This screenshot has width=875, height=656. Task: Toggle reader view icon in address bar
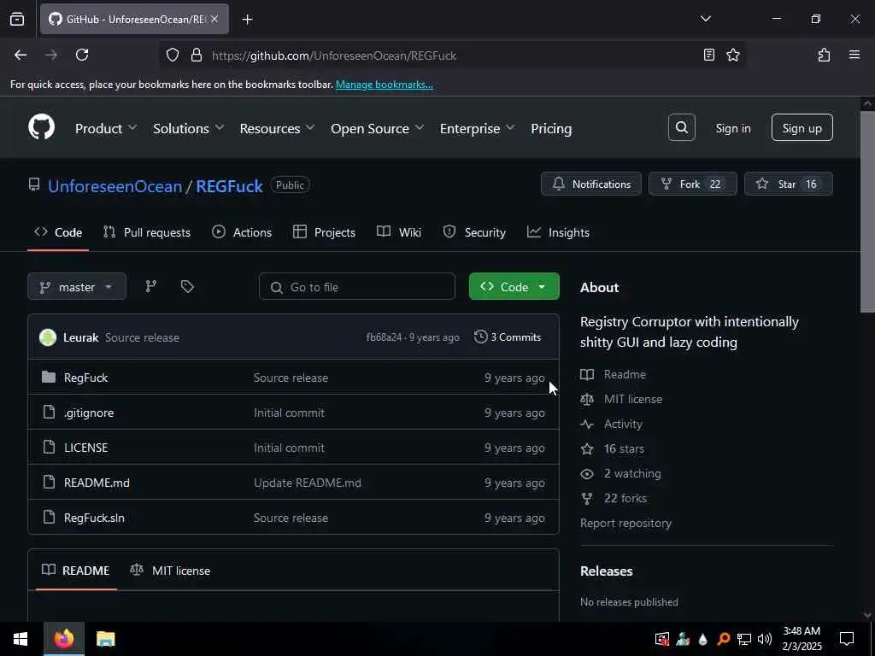pyautogui.click(x=708, y=55)
